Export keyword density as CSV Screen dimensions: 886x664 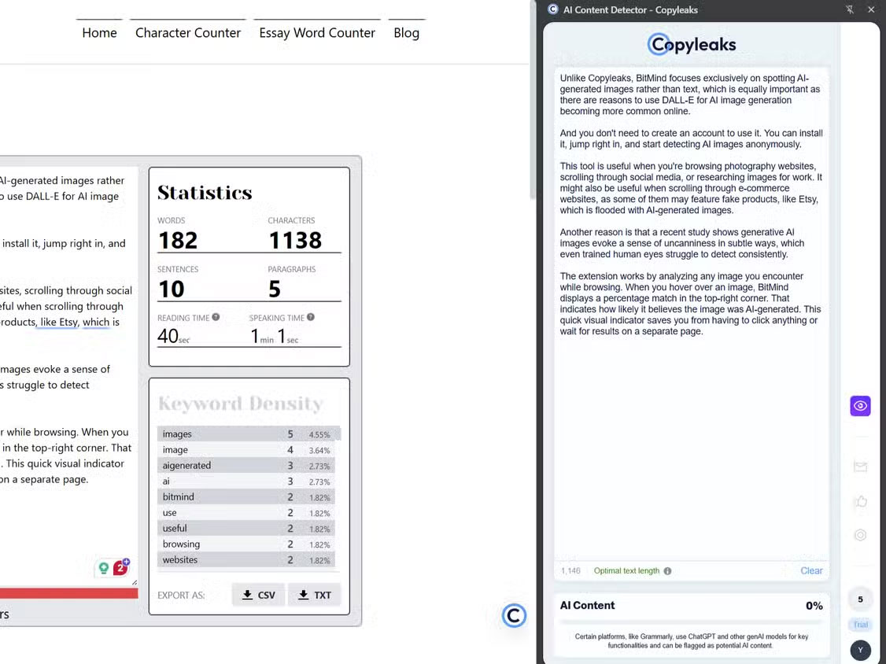pos(258,595)
